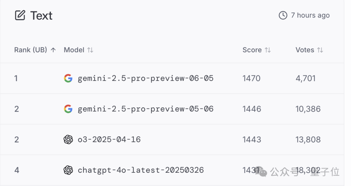Open the gemini-2.5-pro-preview-06-05 model link

[x=146, y=78]
